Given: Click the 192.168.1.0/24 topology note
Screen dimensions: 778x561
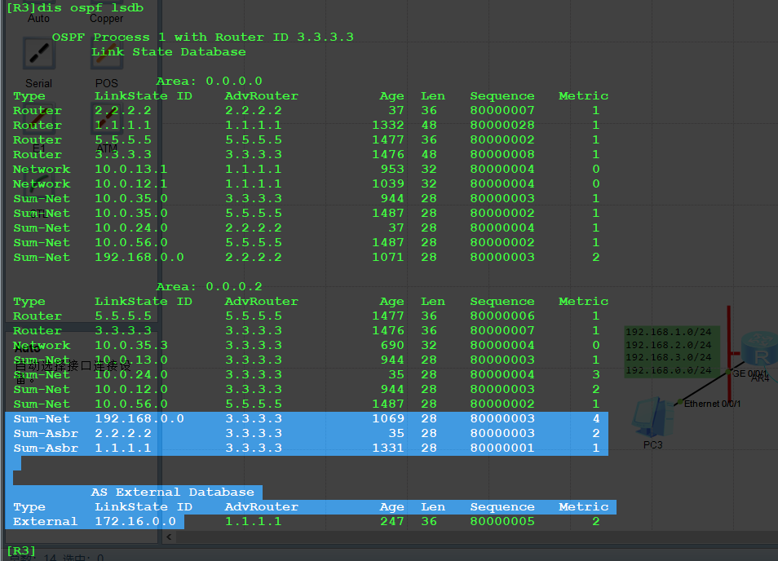Looking at the screenshot, I should [x=669, y=332].
